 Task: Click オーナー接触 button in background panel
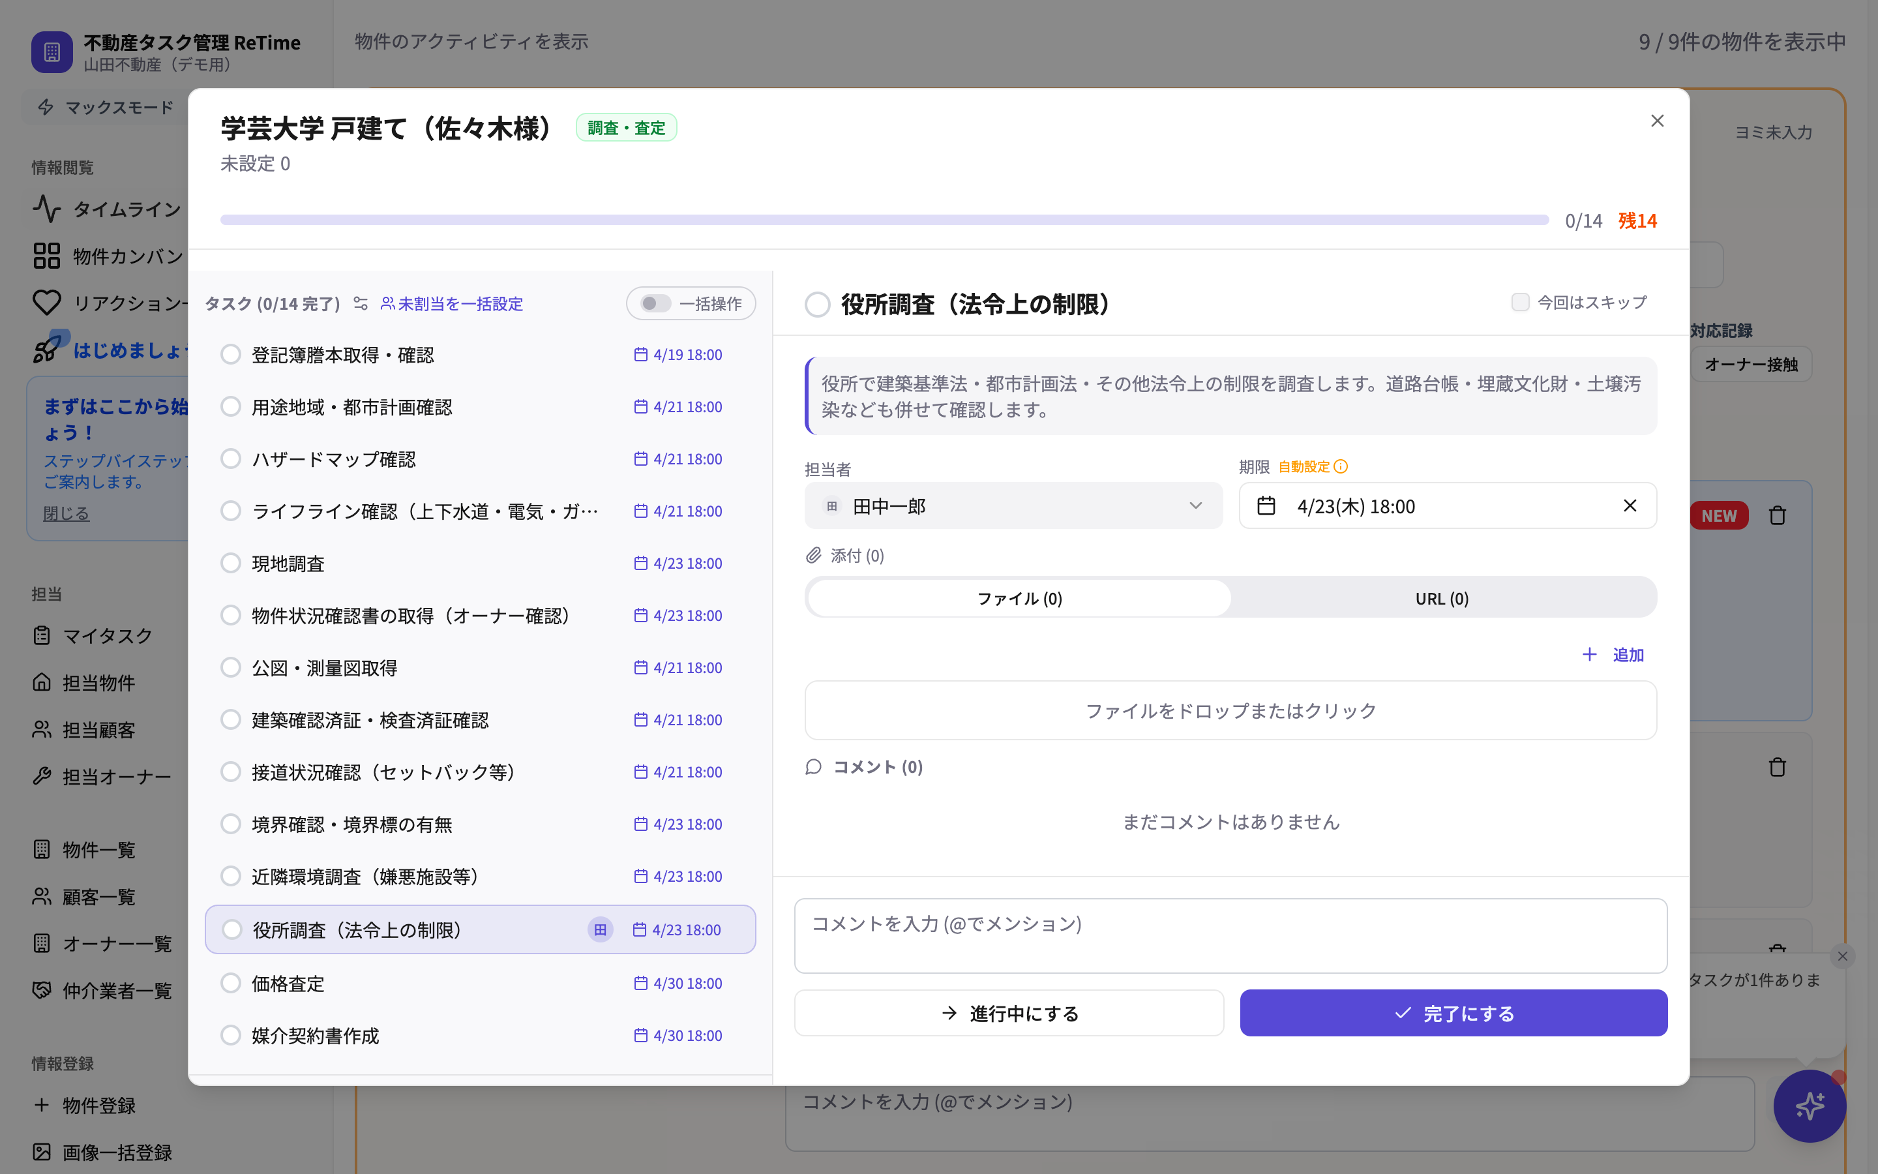click(1751, 364)
